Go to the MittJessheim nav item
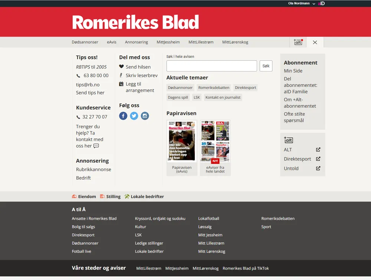This screenshot has height=280, width=371. 168,42
